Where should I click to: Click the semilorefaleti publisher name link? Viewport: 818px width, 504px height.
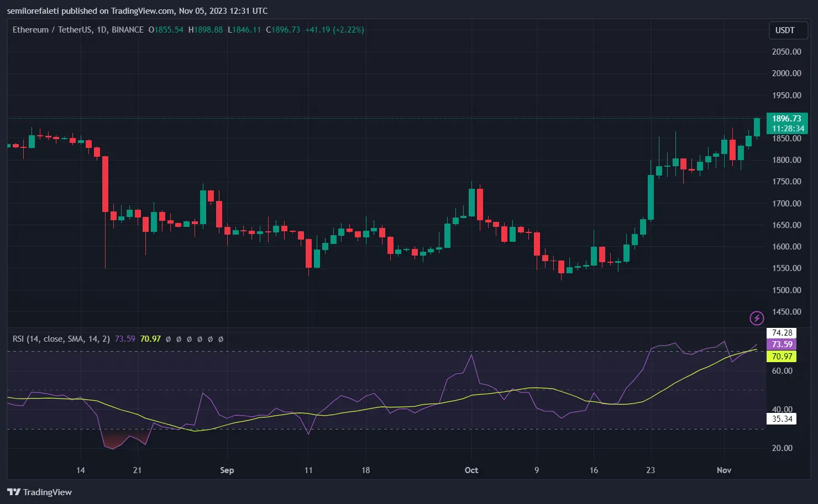click(x=32, y=10)
